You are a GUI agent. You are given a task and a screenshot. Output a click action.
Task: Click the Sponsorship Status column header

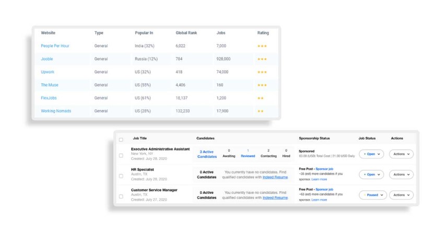click(314, 138)
